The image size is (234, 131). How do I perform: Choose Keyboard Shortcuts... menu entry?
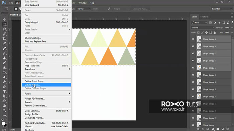pyautogui.click(x=46, y=123)
